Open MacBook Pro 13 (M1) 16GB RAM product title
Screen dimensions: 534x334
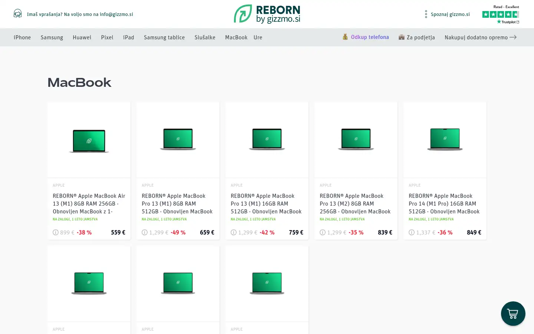pyautogui.click(x=266, y=203)
